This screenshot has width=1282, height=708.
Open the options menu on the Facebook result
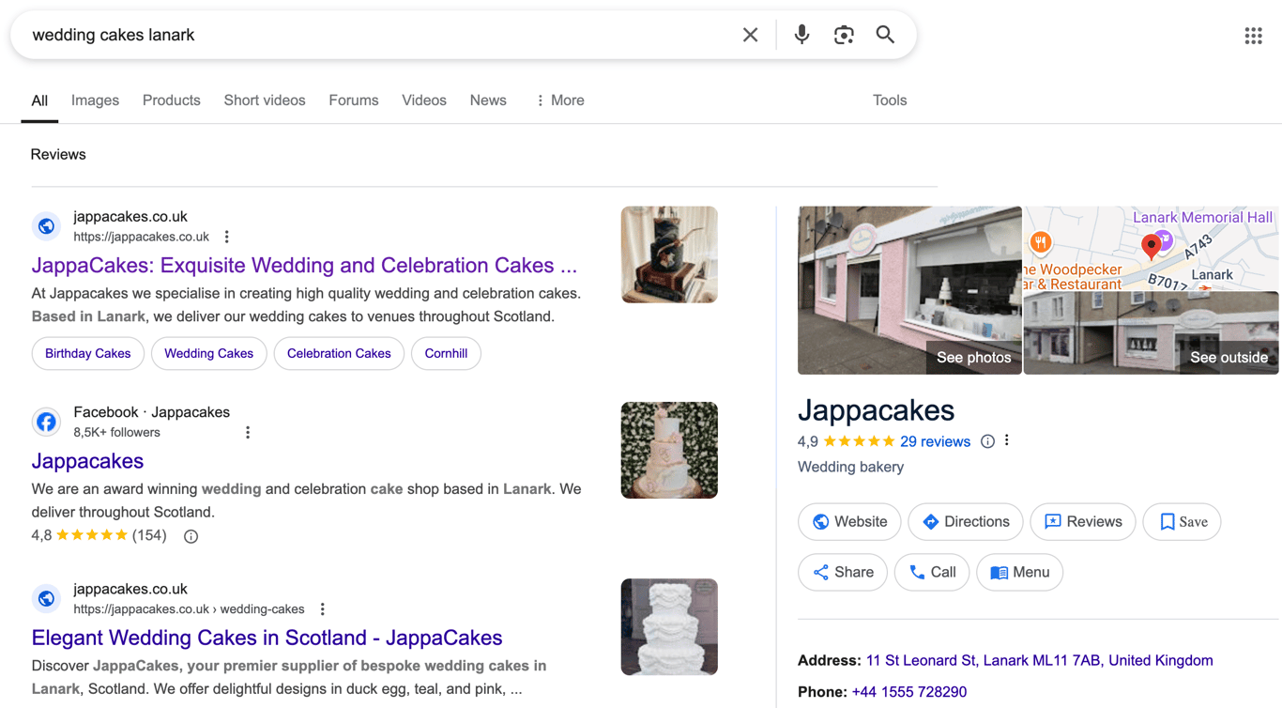tap(247, 431)
